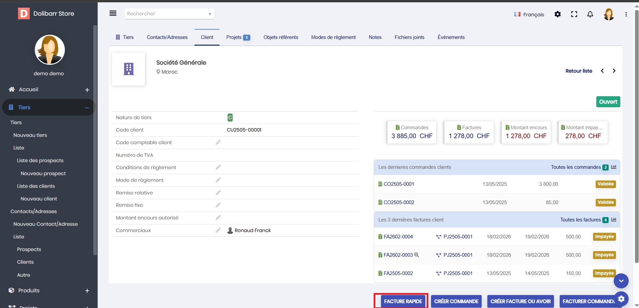639x308 pixels.
Task: Open the user avatar menu in the top bar
Action: [x=609, y=14]
